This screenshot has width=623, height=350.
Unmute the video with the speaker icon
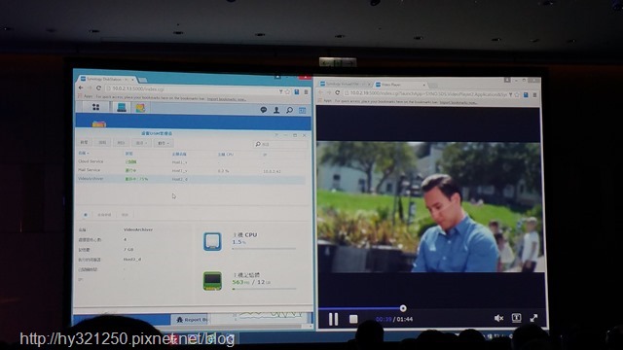498,318
